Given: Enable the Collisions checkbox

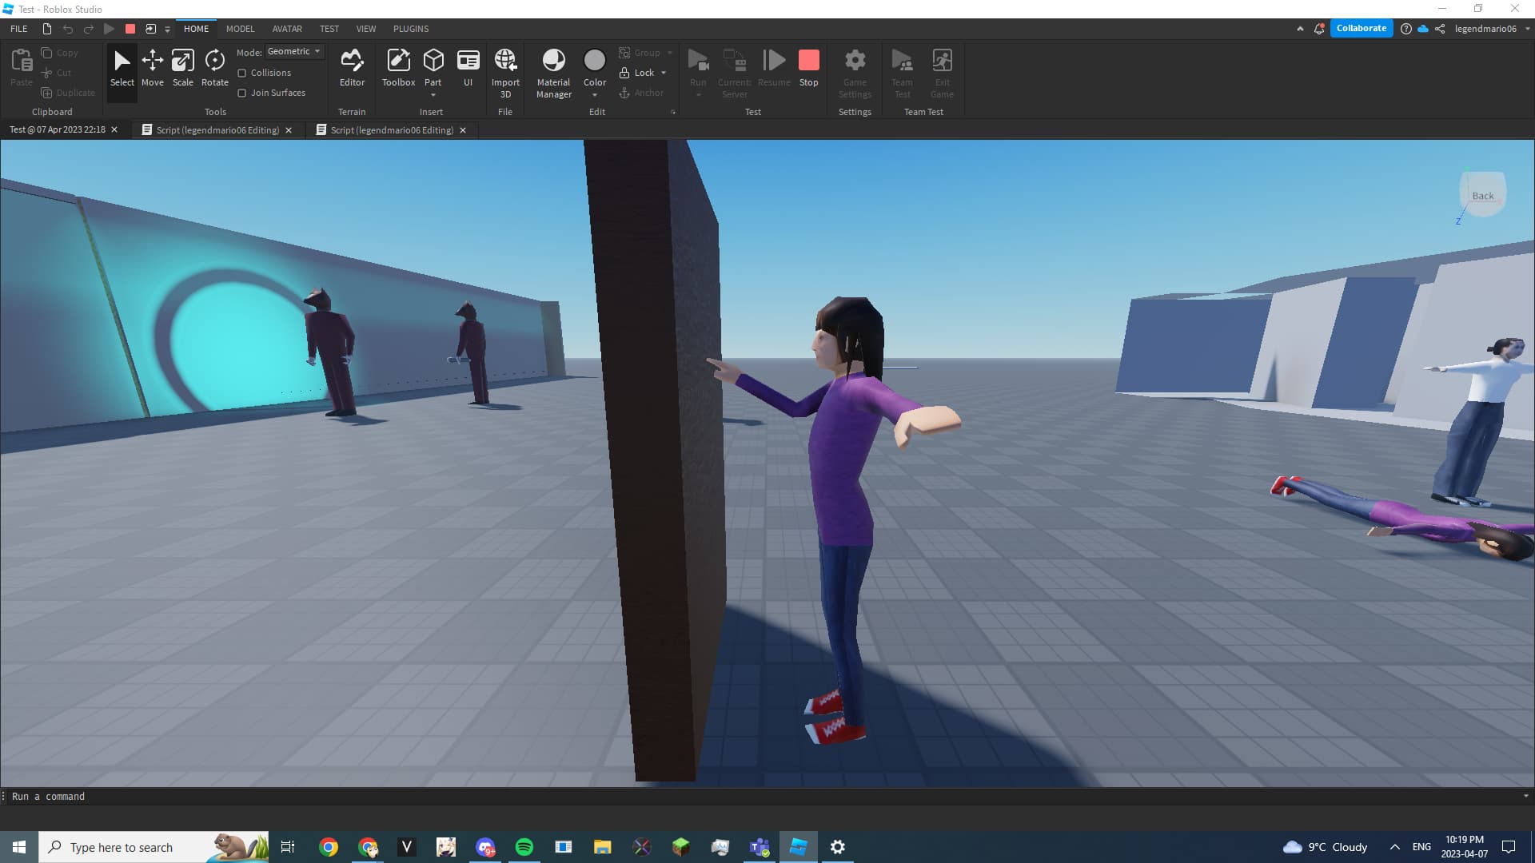Looking at the screenshot, I should [x=243, y=72].
